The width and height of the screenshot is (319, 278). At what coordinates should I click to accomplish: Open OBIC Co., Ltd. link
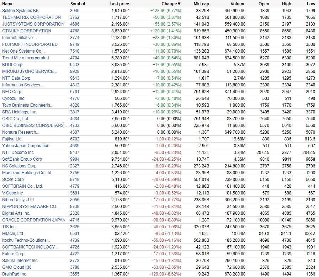(16, 119)
